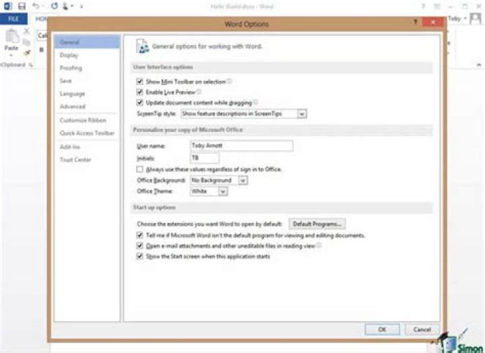Click the Save icon in Quick Access Toolbar

[22, 6]
